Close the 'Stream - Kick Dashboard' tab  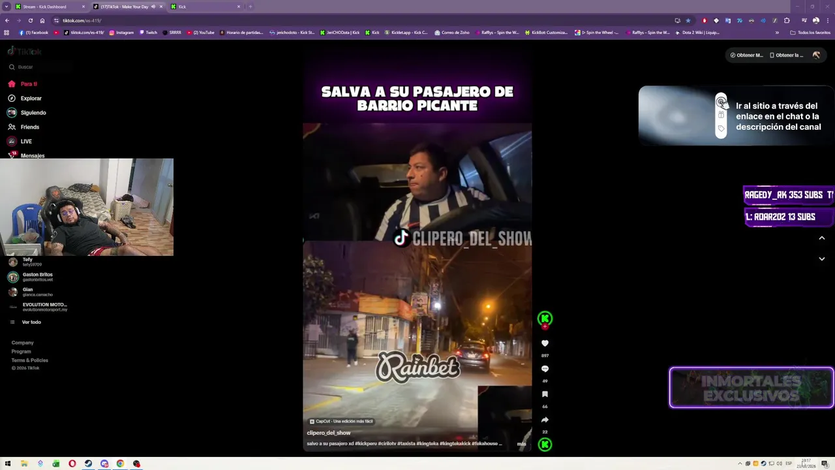click(x=83, y=7)
